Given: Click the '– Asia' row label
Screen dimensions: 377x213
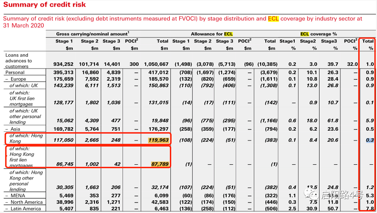Looking at the screenshot, I should tap(15, 129).
